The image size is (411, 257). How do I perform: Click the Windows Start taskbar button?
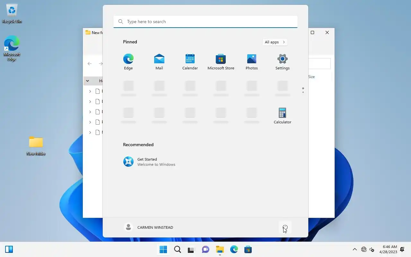[x=163, y=249]
